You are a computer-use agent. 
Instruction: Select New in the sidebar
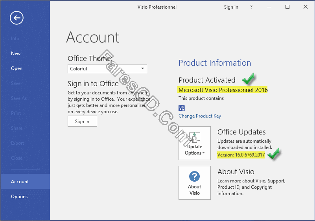(16, 53)
